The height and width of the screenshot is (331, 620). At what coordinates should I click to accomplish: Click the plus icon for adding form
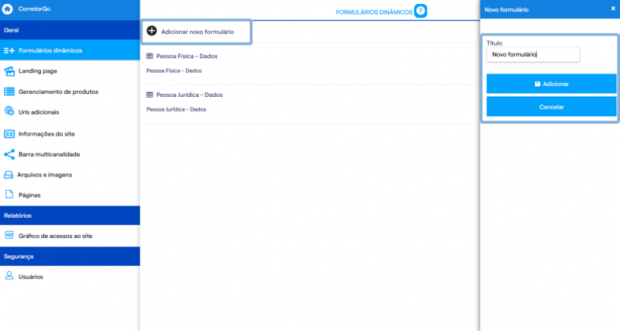151,31
